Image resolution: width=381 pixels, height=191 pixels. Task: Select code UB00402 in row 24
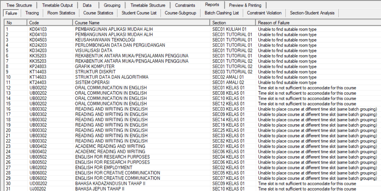pyautogui.click(x=38, y=152)
